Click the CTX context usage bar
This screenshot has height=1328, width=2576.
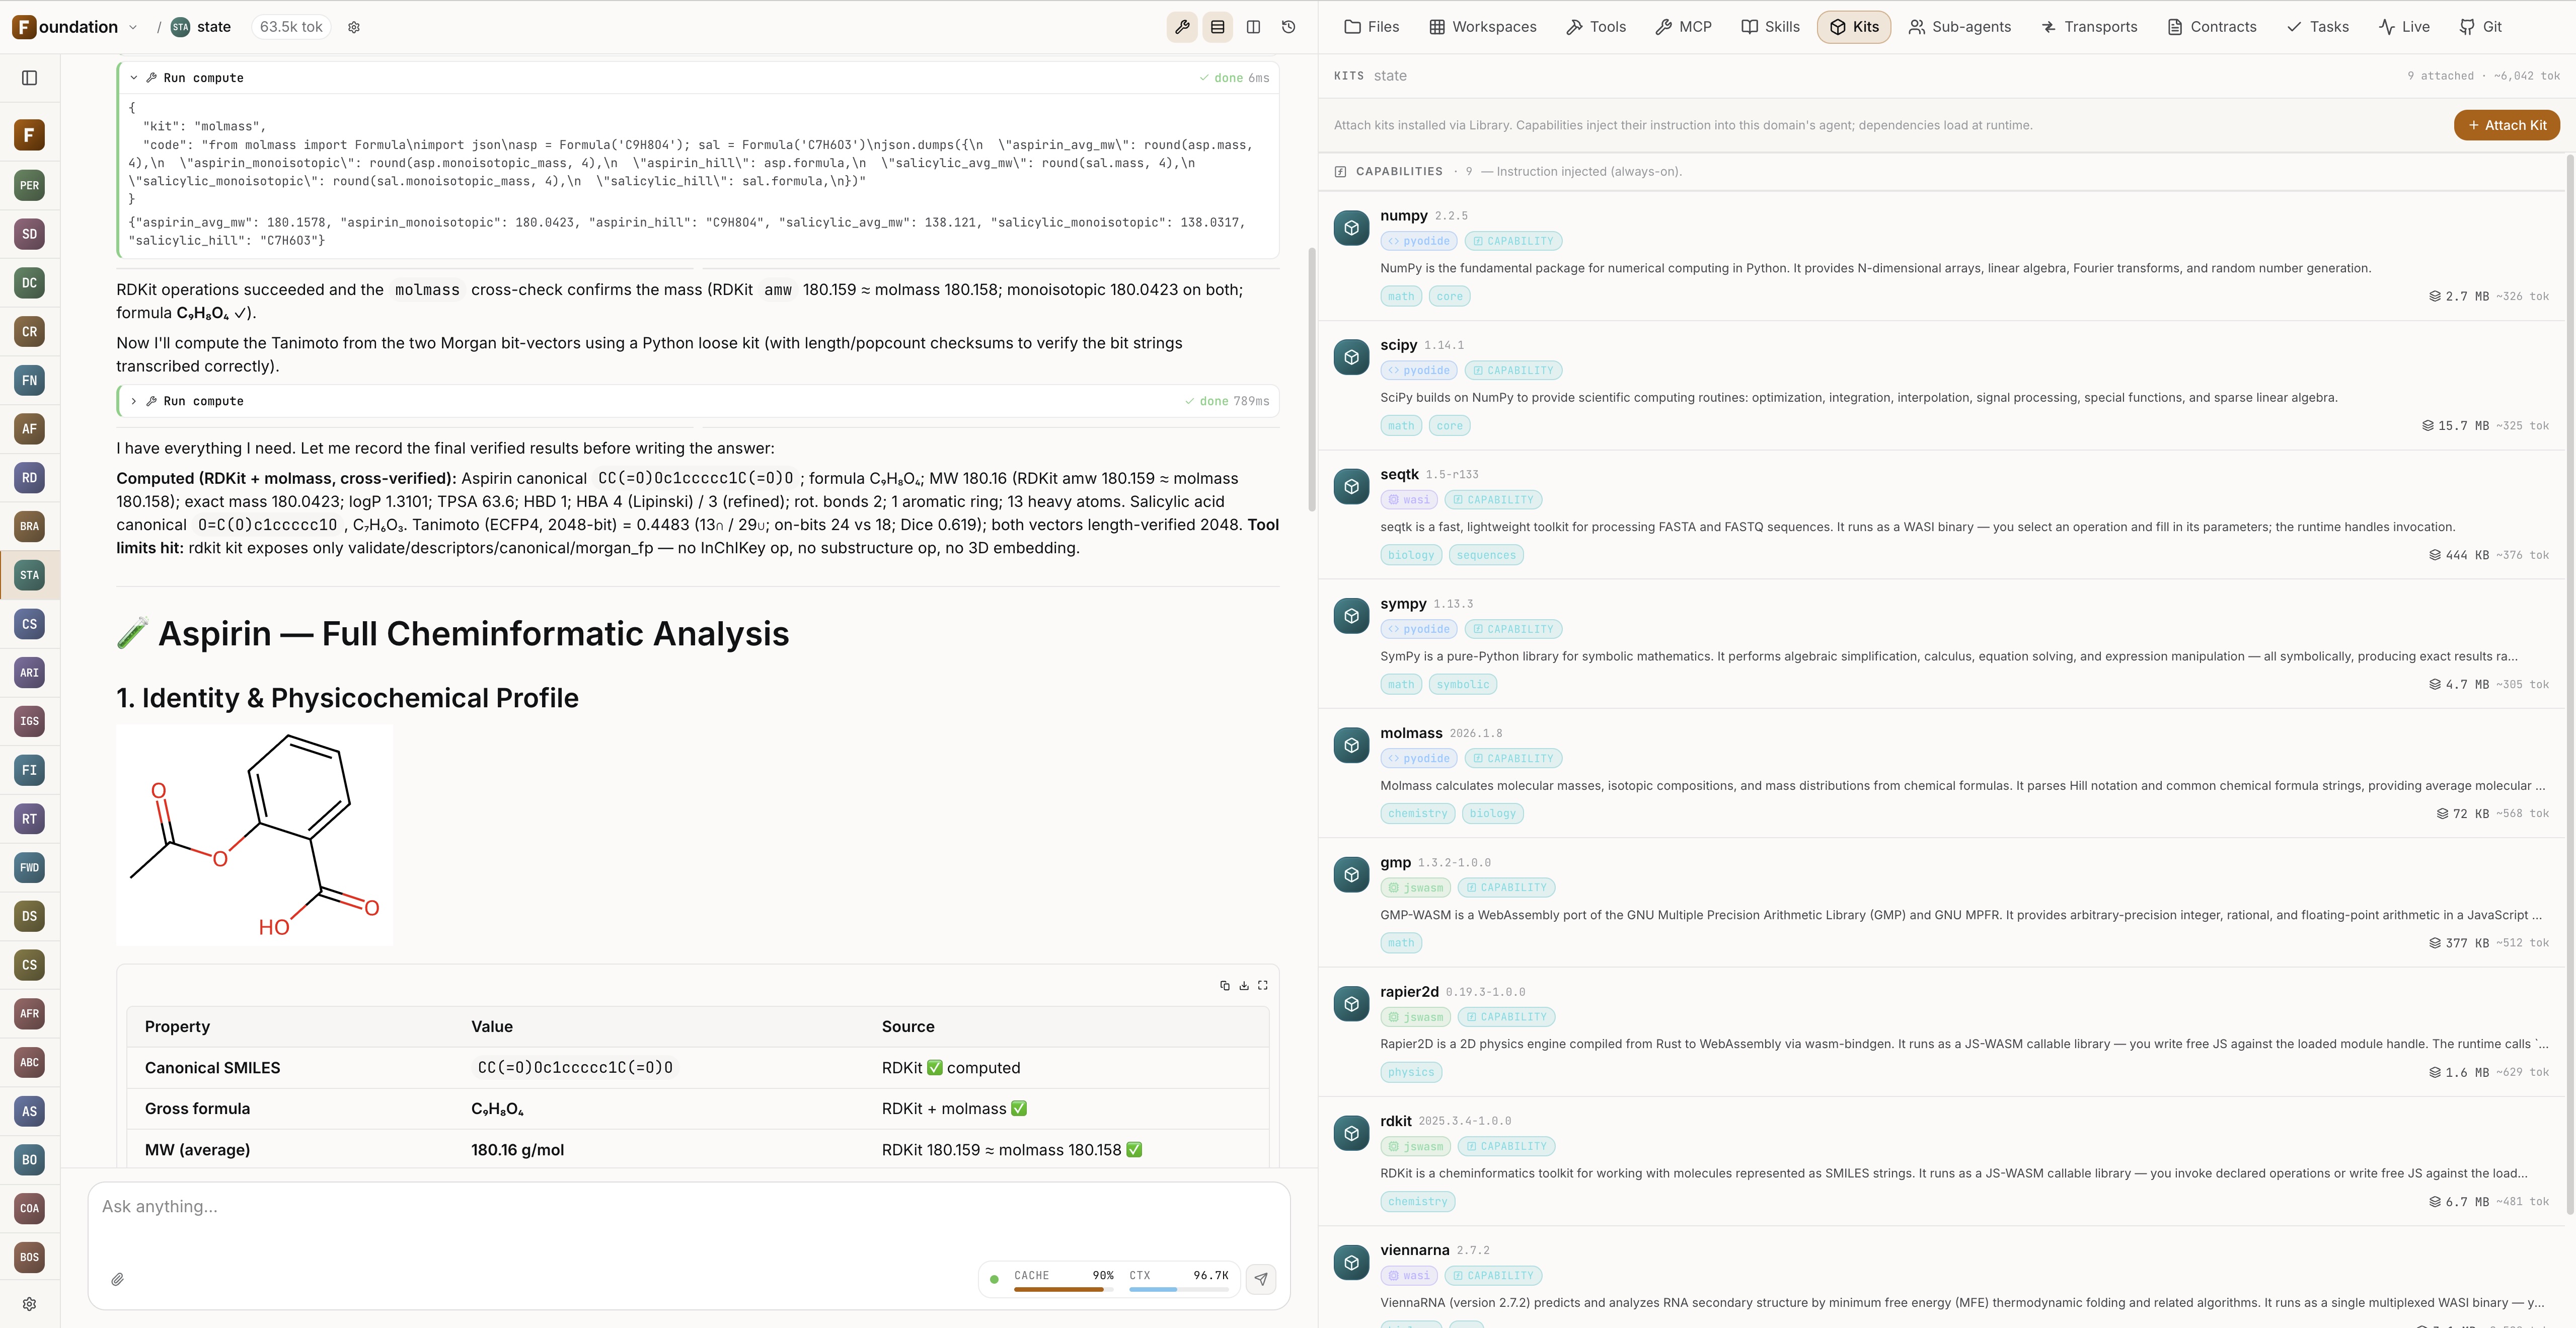[1179, 1290]
